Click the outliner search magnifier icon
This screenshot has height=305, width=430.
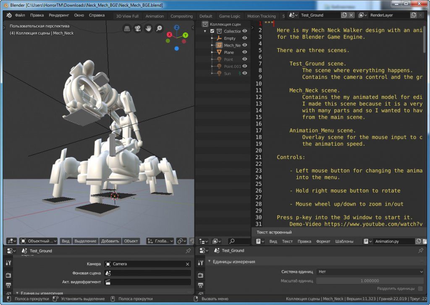pos(231,241)
